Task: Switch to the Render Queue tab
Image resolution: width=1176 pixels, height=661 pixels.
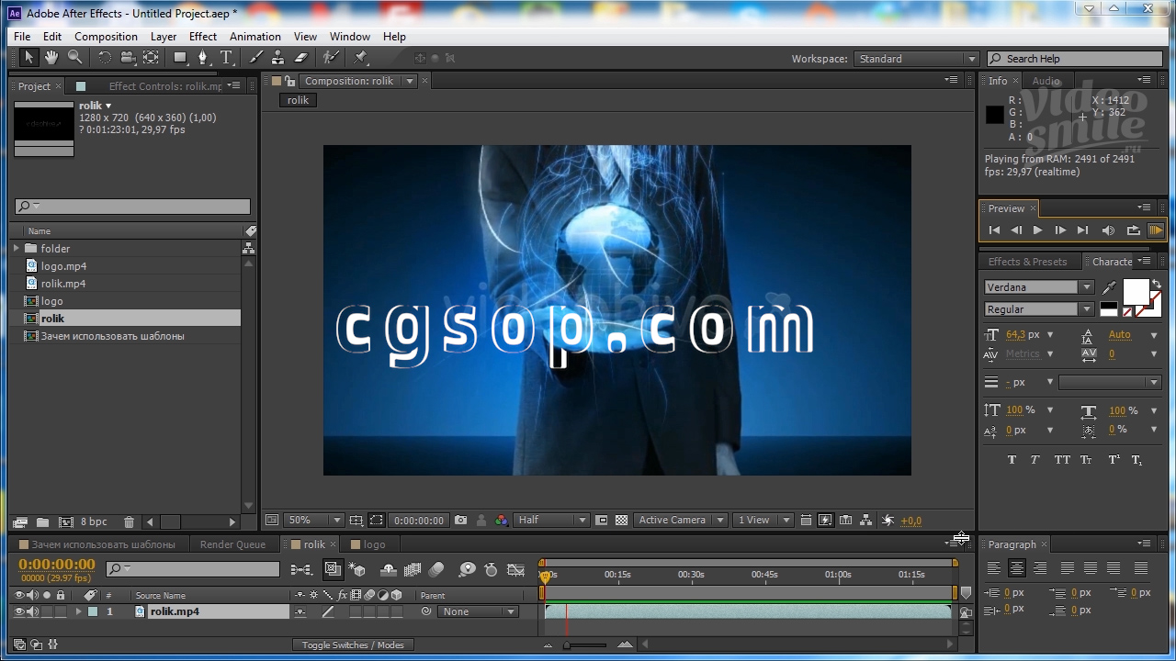Action: click(x=232, y=544)
